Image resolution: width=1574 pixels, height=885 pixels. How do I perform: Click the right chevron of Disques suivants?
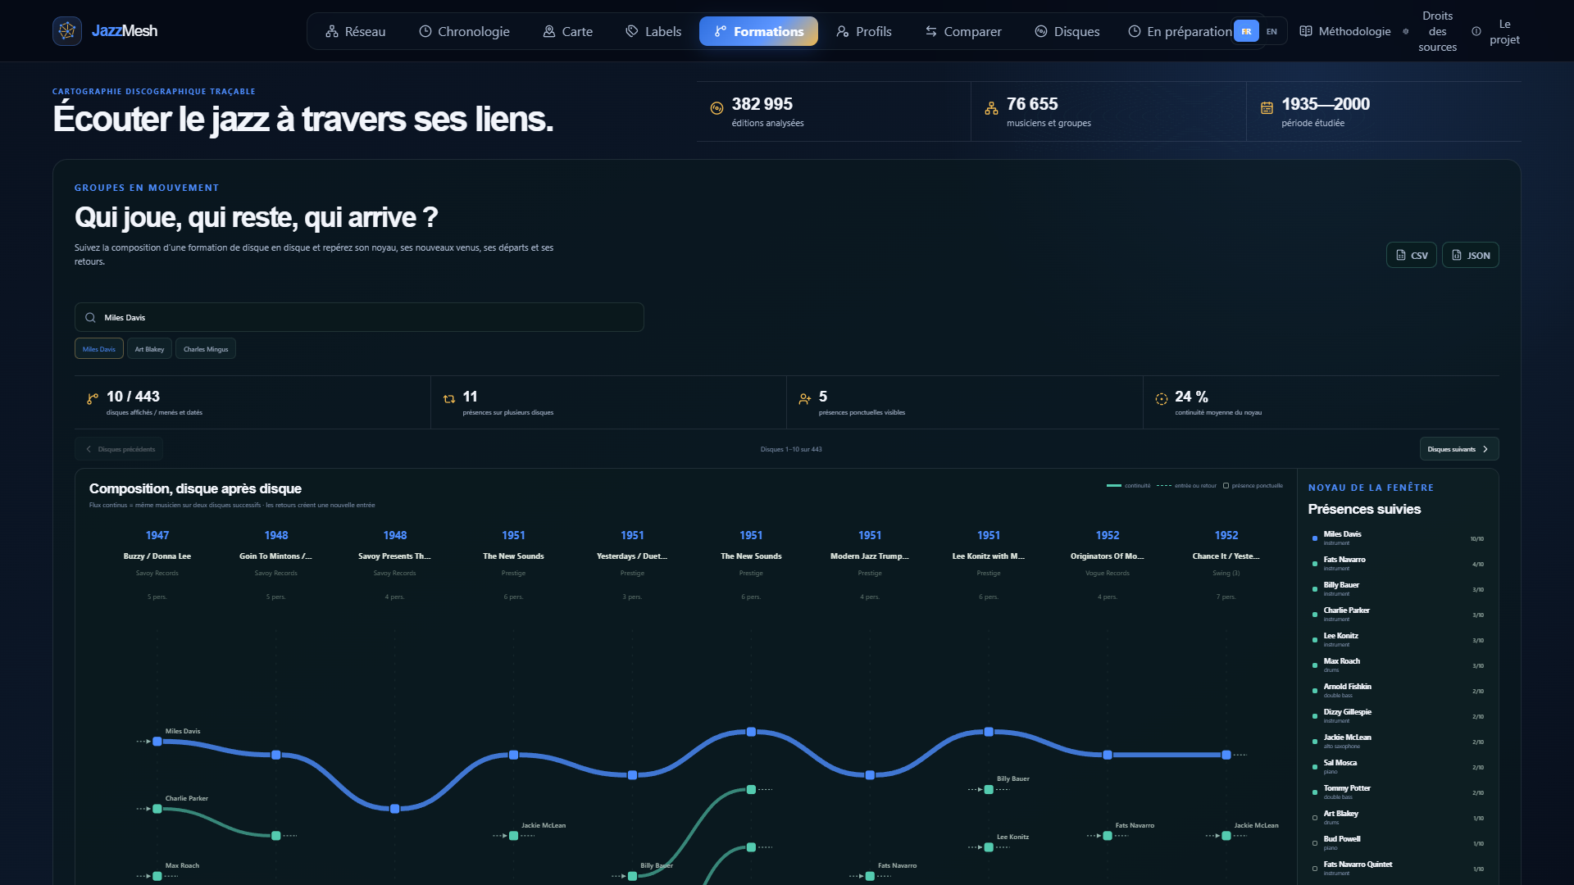(x=1485, y=449)
